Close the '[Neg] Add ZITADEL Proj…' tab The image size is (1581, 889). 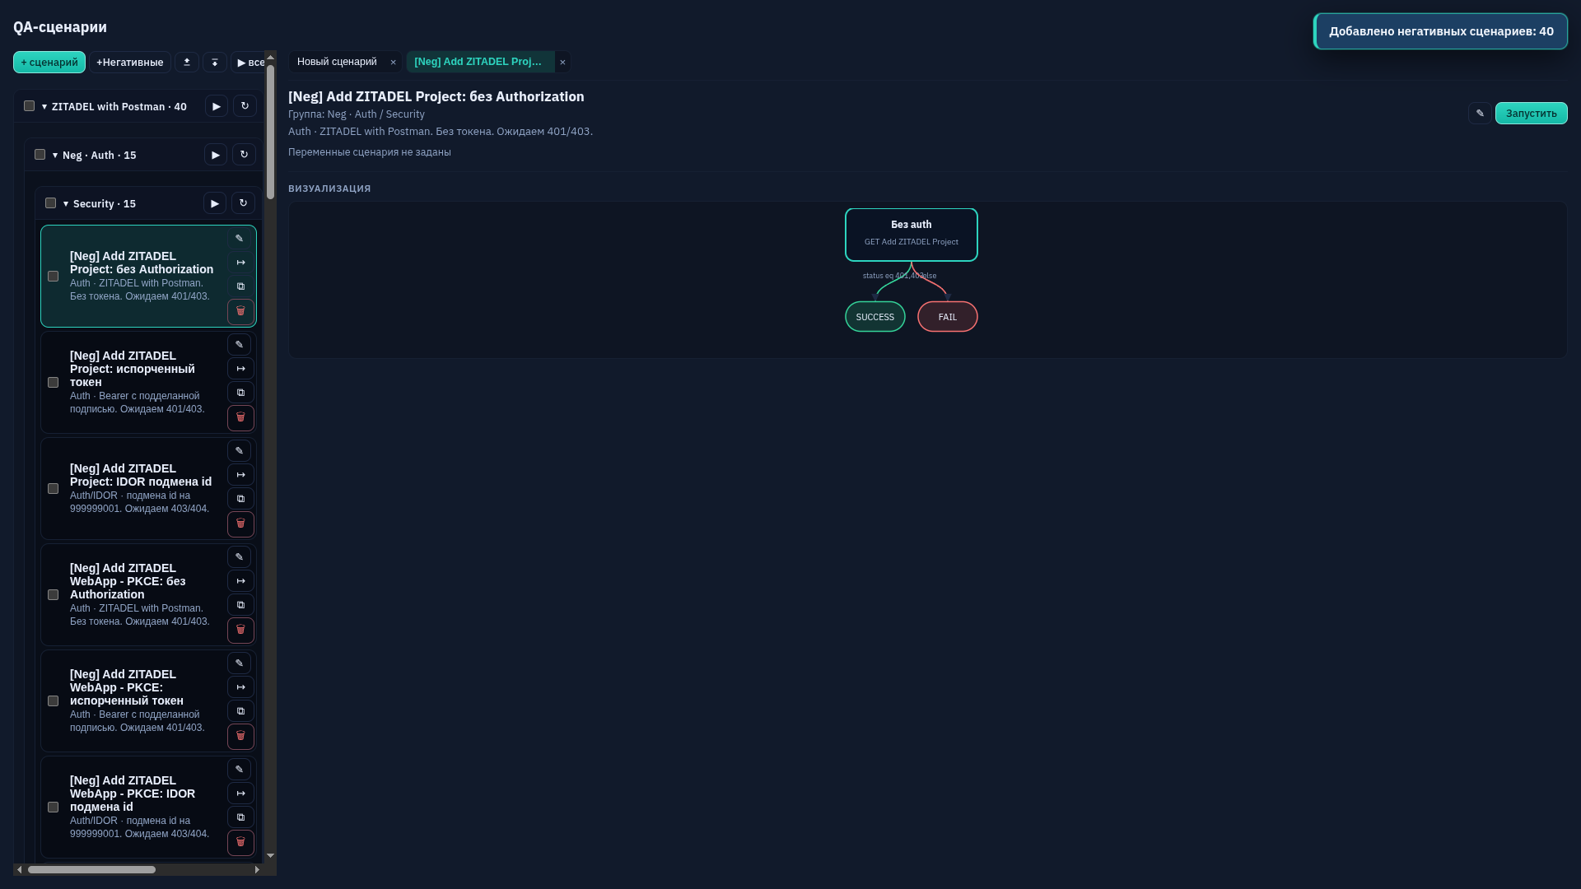pyautogui.click(x=562, y=63)
